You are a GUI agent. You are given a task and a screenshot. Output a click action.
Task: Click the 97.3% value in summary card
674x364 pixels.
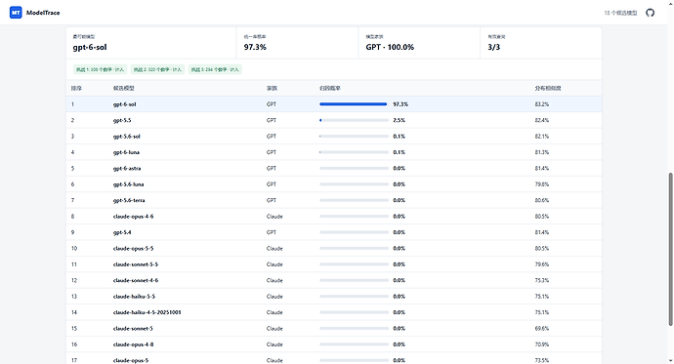coord(255,47)
